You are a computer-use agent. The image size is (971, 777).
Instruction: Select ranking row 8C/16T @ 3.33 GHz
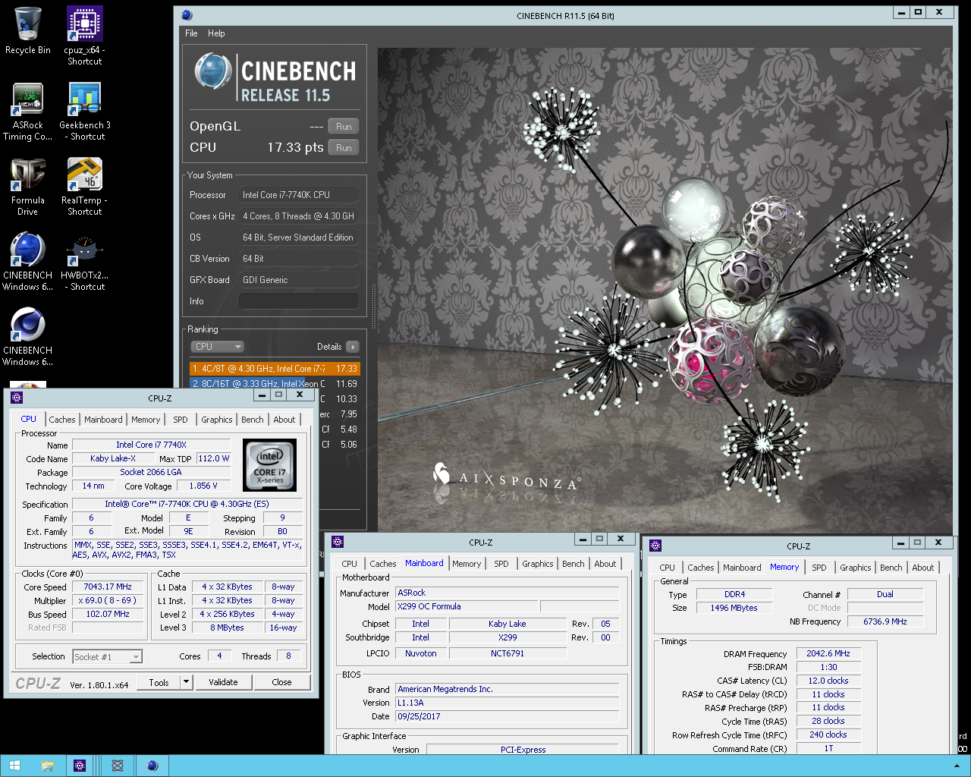[x=275, y=384]
